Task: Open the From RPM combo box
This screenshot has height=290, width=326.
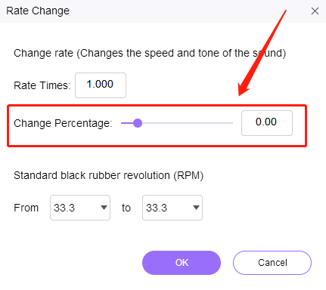Action: (80, 208)
